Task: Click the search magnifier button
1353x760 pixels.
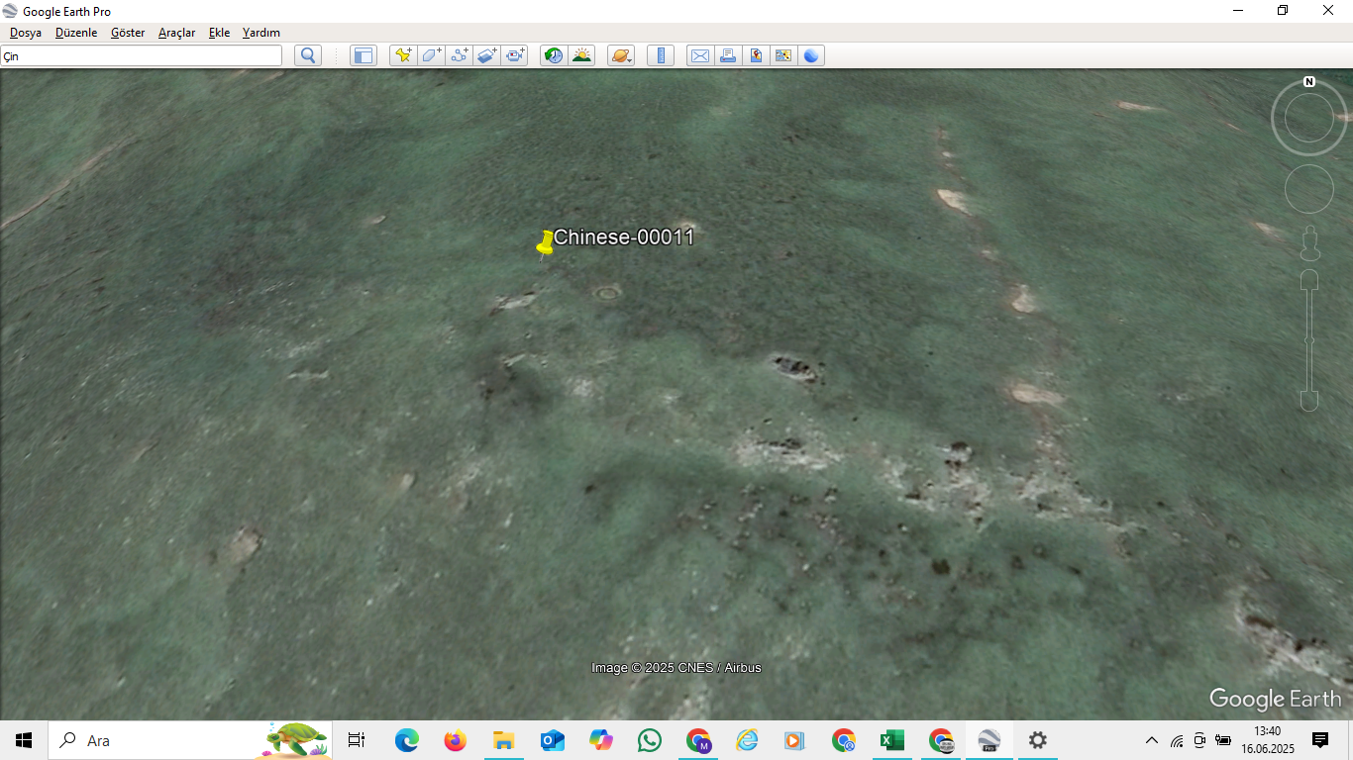Action: [308, 55]
